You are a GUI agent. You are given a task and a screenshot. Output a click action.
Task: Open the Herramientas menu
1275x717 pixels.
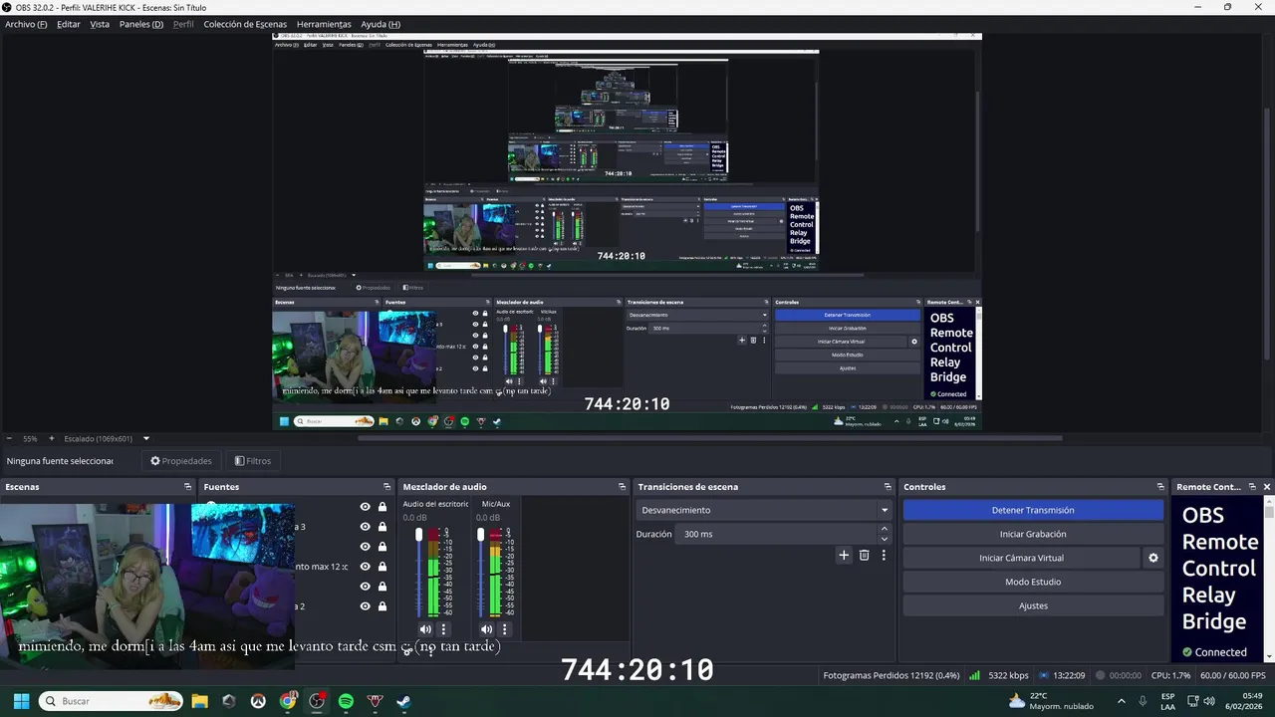[x=324, y=24]
